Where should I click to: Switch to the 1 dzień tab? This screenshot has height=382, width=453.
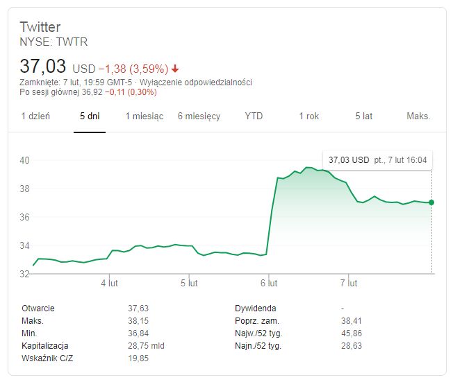(35, 116)
